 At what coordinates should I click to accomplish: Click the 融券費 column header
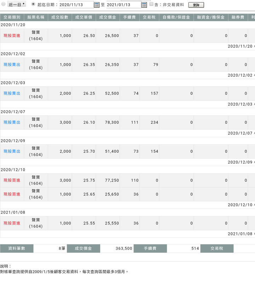pyautogui.click(x=238, y=17)
